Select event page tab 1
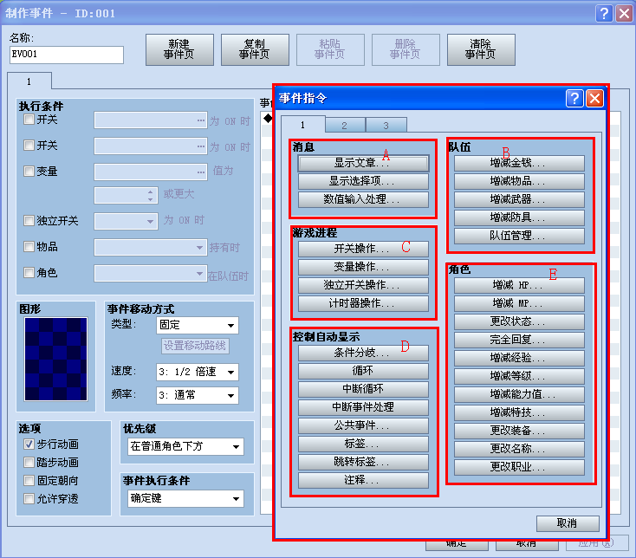636x558 pixels. (29, 81)
